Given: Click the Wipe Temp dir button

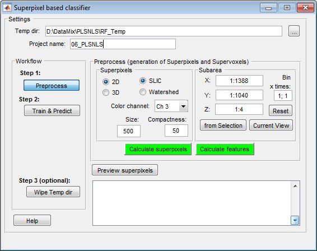Looking at the screenshot, I should click(x=53, y=192).
